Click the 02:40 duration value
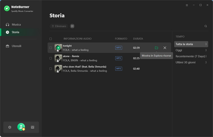The width and height of the screenshot is (213, 137). tap(136, 69)
